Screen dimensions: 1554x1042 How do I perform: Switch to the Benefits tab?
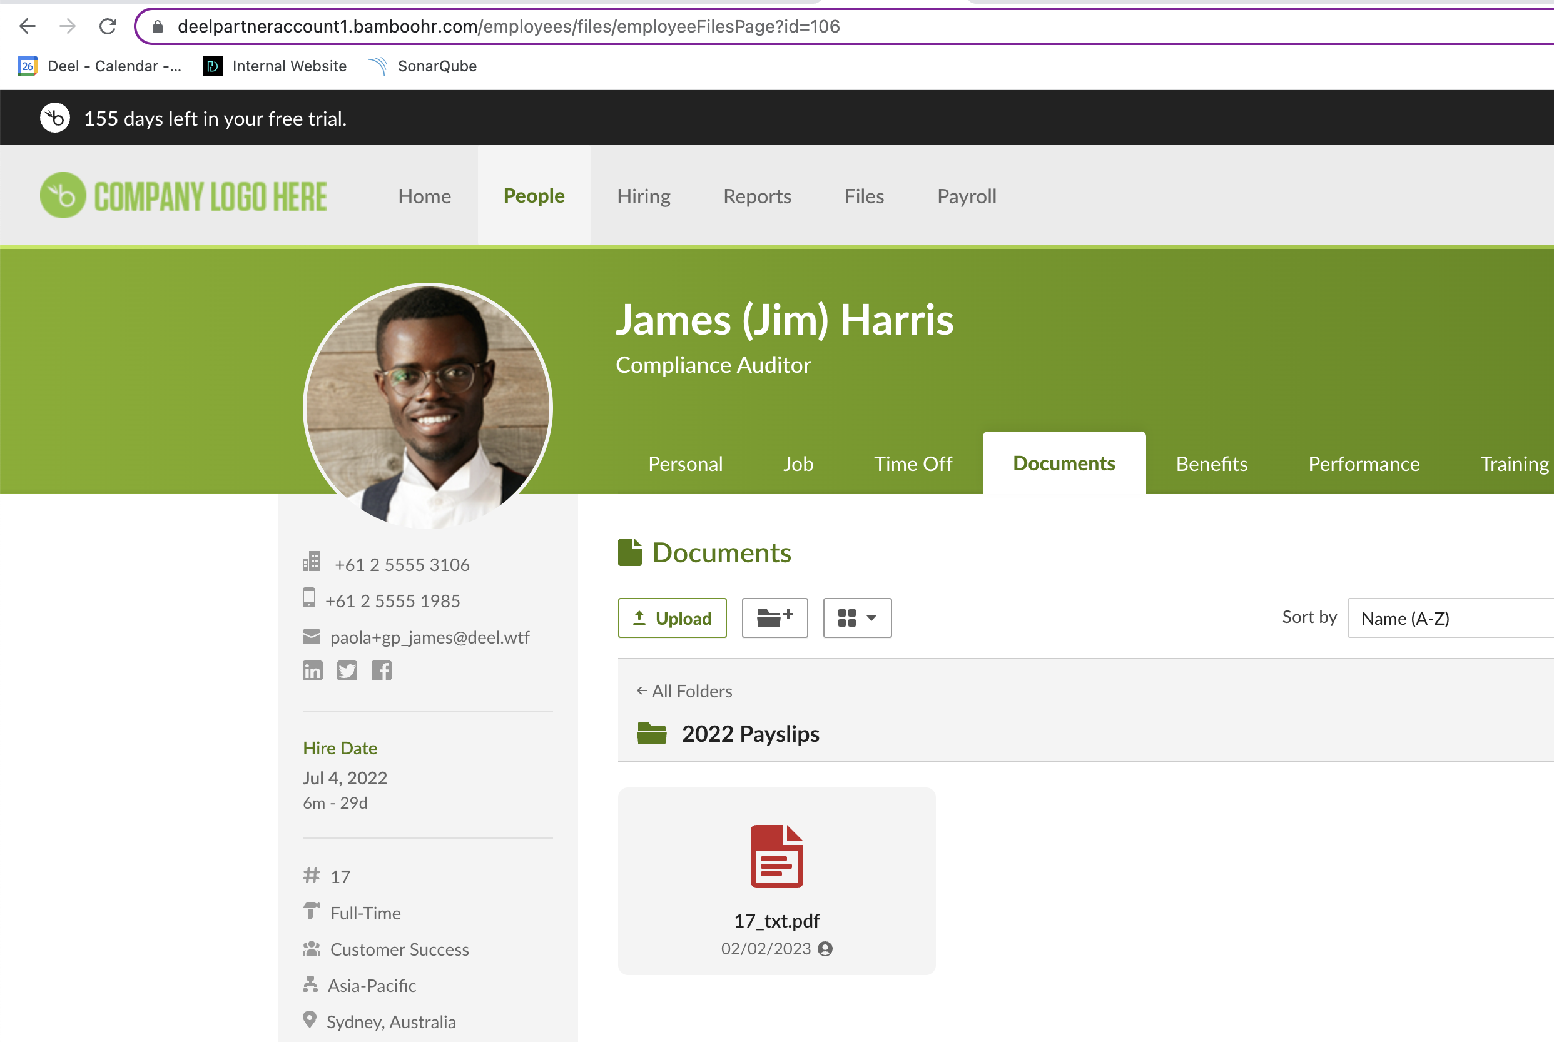tap(1212, 463)
